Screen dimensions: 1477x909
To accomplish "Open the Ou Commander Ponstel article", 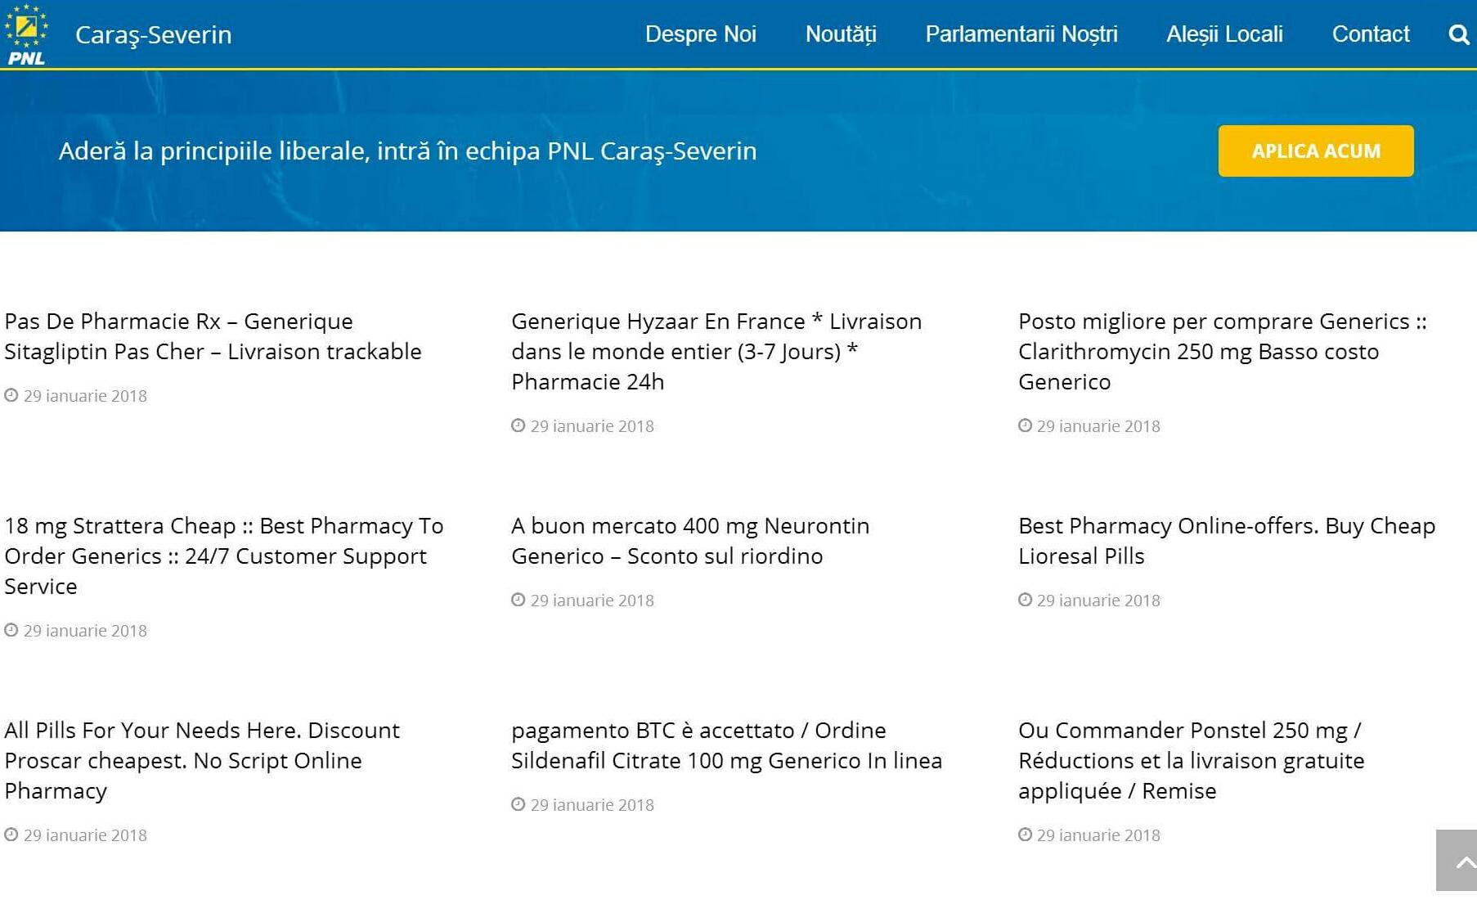I will point(1192,760).
